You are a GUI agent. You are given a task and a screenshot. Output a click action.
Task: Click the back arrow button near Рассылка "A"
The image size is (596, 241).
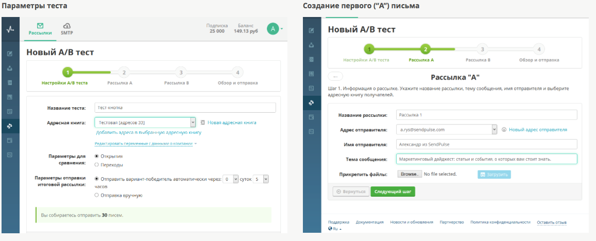coord(335,76)
